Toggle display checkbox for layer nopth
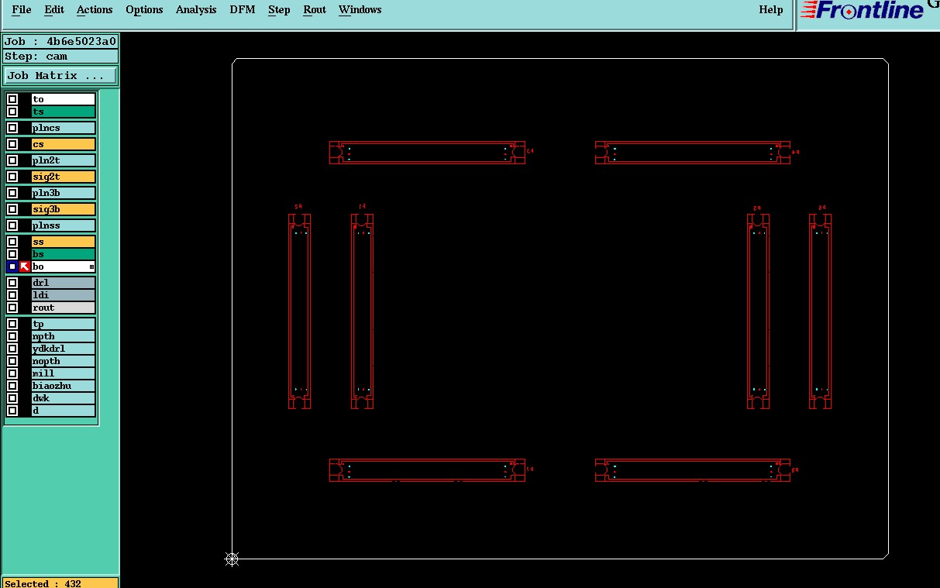Image resolution: width=940 pixels, height=588 pixels. tap(12, 361)
